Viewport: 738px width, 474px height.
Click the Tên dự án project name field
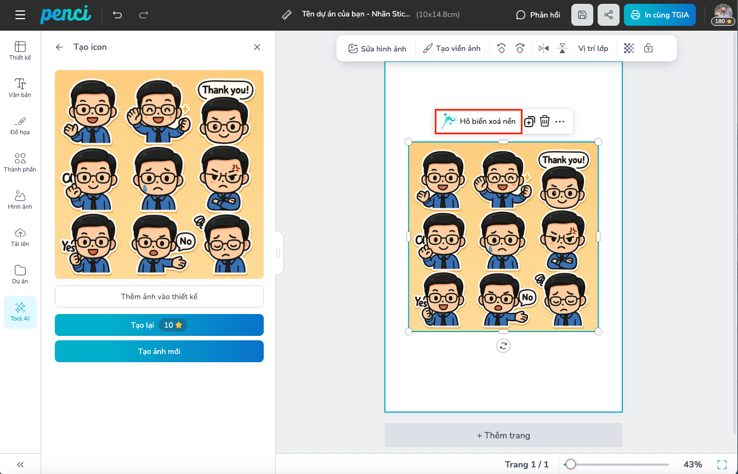pos(356,15)
